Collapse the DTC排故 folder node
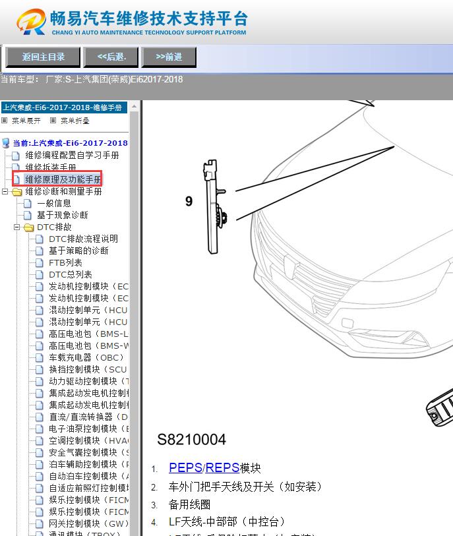This screenshot has width=453, height=536. 16,227
